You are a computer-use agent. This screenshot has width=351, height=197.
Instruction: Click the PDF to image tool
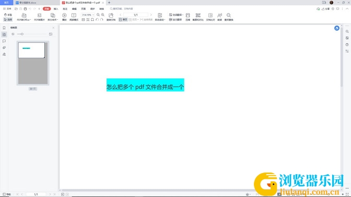pos(39,17)
